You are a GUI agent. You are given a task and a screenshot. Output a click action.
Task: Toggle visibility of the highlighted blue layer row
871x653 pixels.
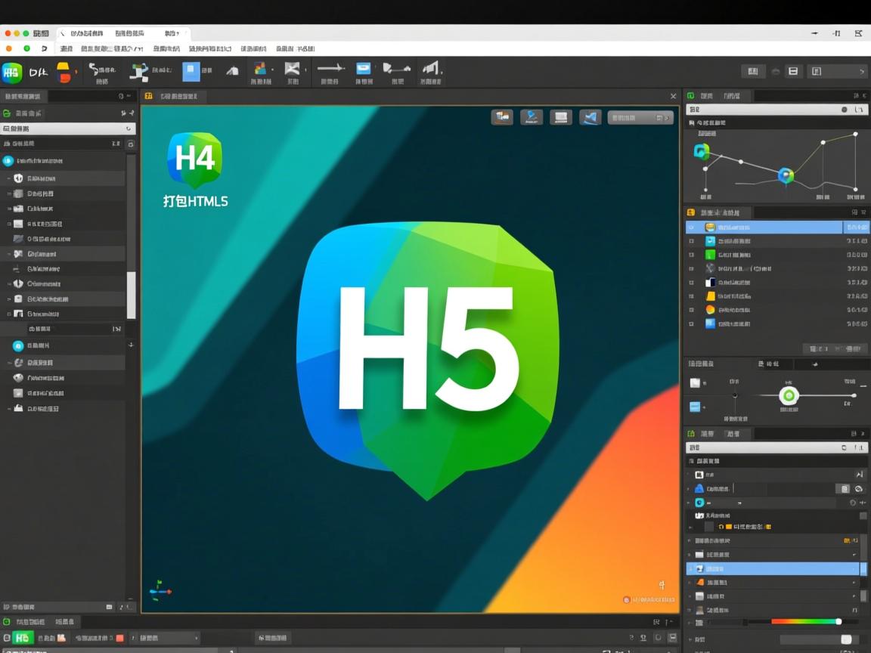tap(691, 227)
